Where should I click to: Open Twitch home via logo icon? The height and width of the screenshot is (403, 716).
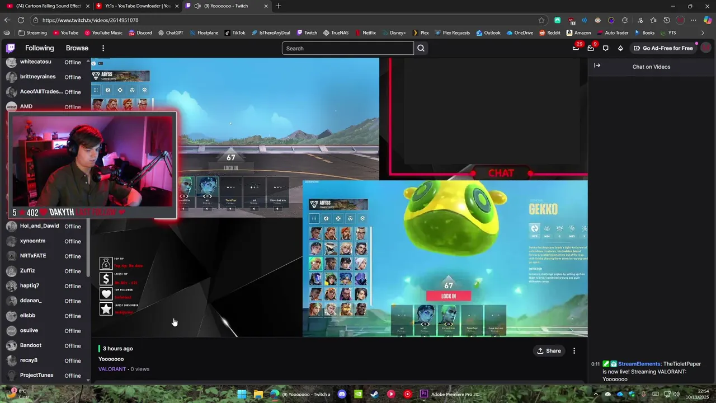click(10, 48)
